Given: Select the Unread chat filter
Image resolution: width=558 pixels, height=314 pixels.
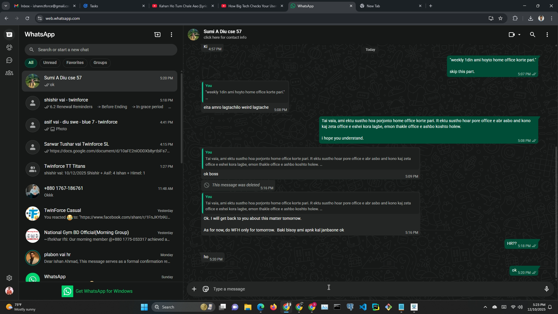Looking at the screenshot, I should coord(50,63).
